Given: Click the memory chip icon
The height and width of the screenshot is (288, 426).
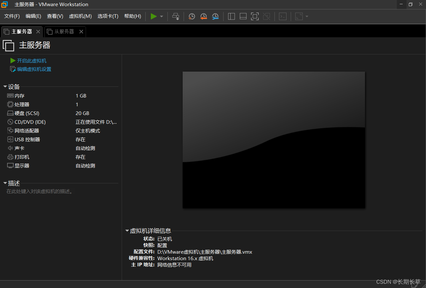Looking at the screenshot, I should 10,96.
